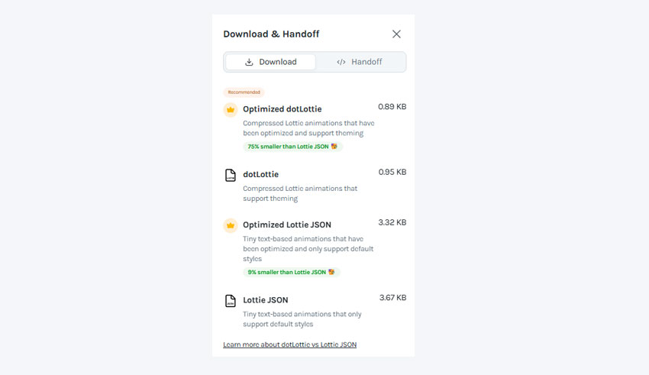This screenshot has width=649, height=375.
Task: Switch to the Download tab
Action: (x=271, y=62)
